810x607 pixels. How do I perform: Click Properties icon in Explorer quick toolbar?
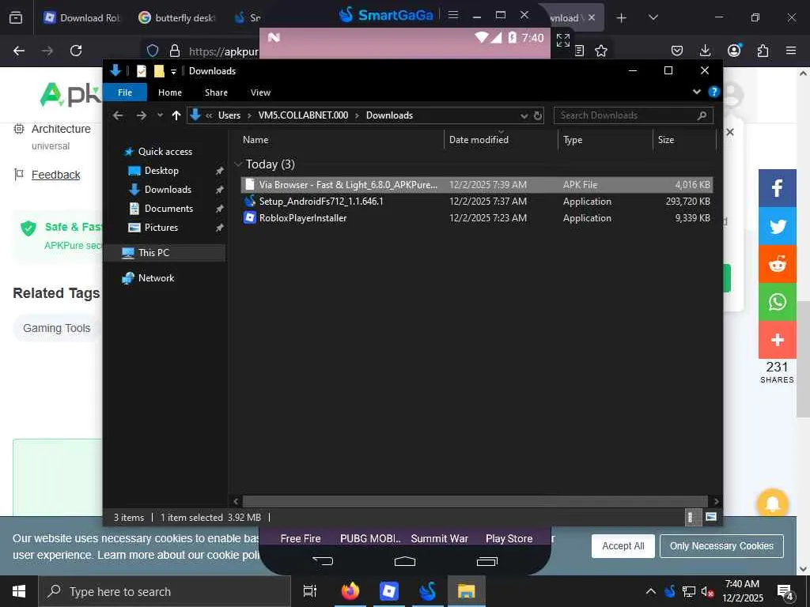(142, 71)
